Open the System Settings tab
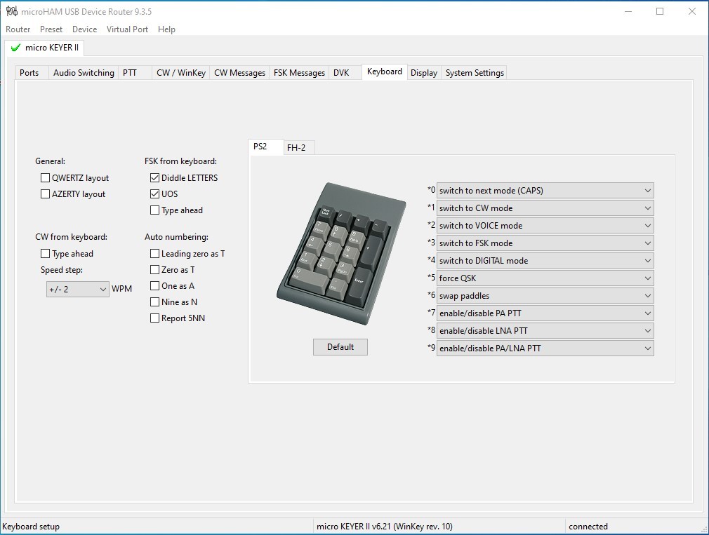 (x=475, y=73)
